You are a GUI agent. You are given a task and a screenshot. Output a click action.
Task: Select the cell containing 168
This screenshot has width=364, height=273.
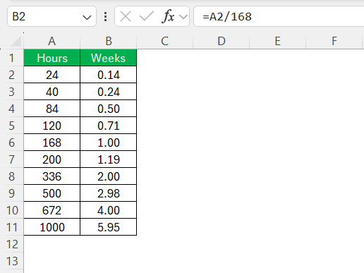coord(52,142)
